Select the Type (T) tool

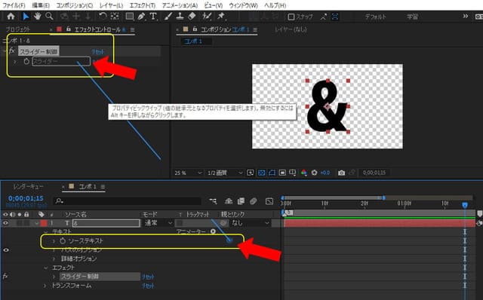pyautogui.click(x=153, y=17)
